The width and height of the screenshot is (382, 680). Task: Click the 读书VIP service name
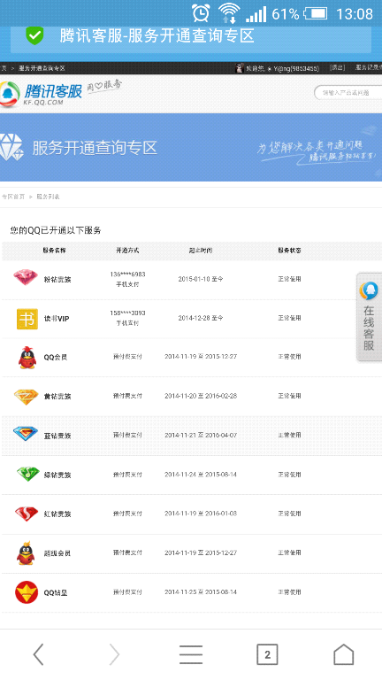pyautogui.click(x=57, y=319)
